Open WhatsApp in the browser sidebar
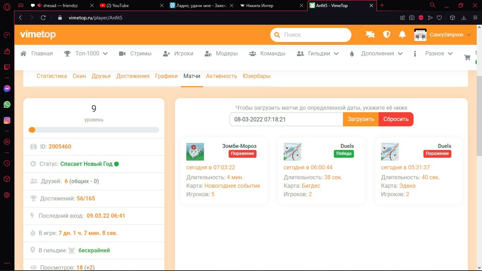The width and height of the screenshot is (482, 271). [7, 104]
